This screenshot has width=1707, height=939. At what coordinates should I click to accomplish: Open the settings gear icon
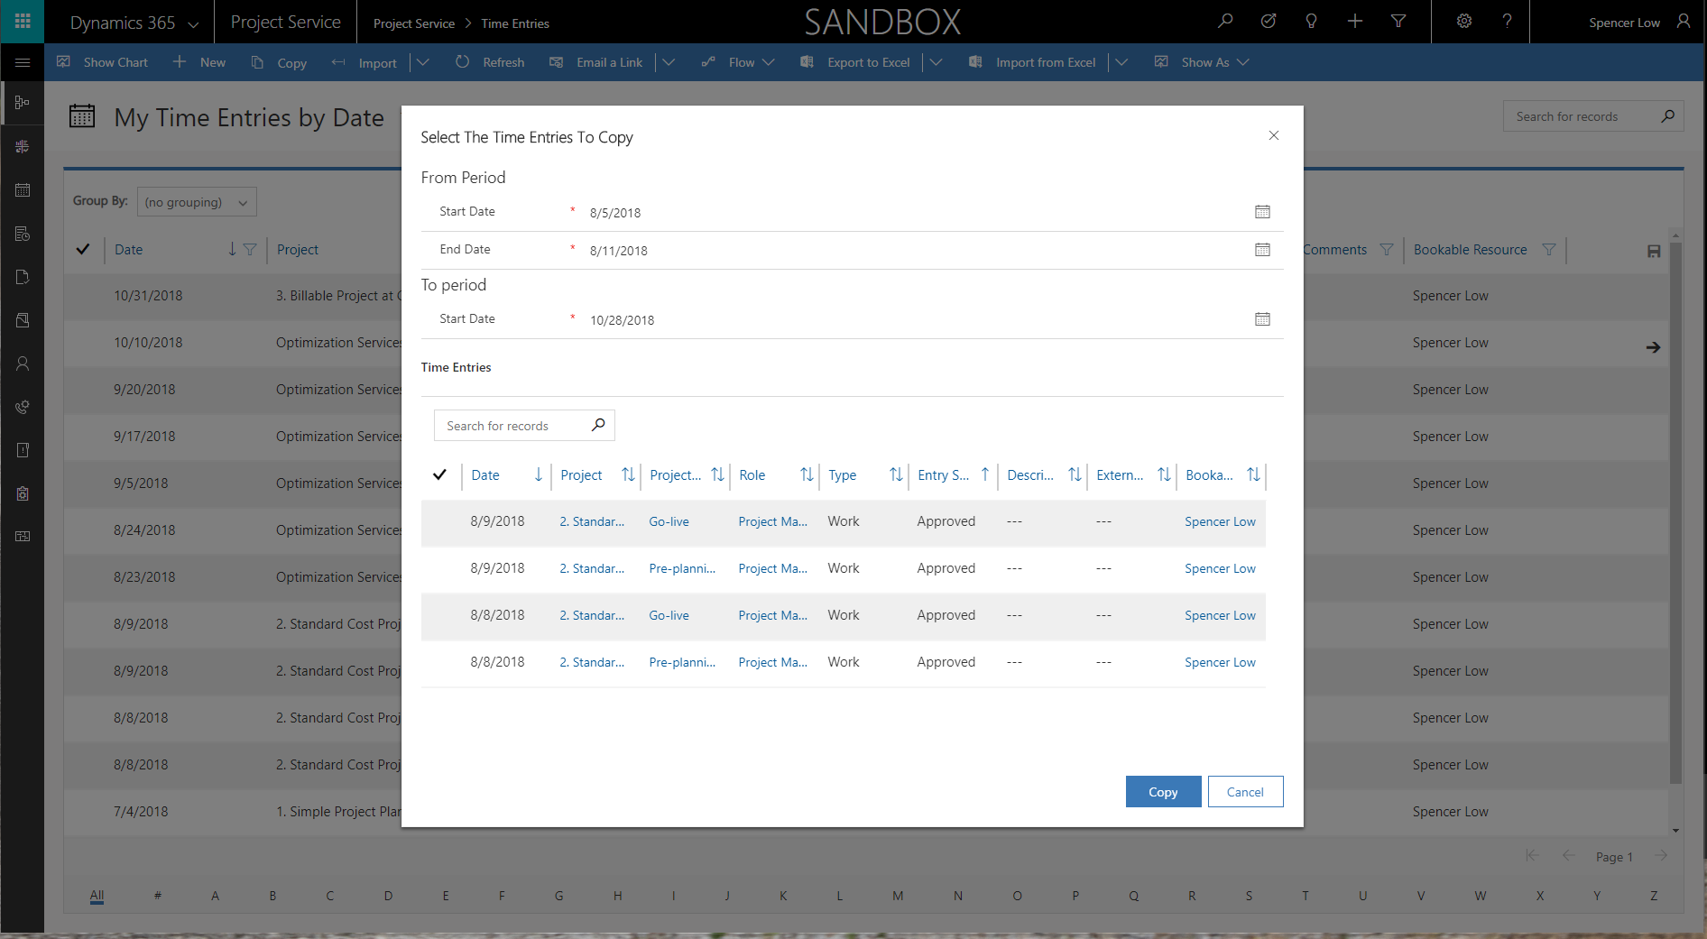pyautogui.click(x=1464, y=21)
